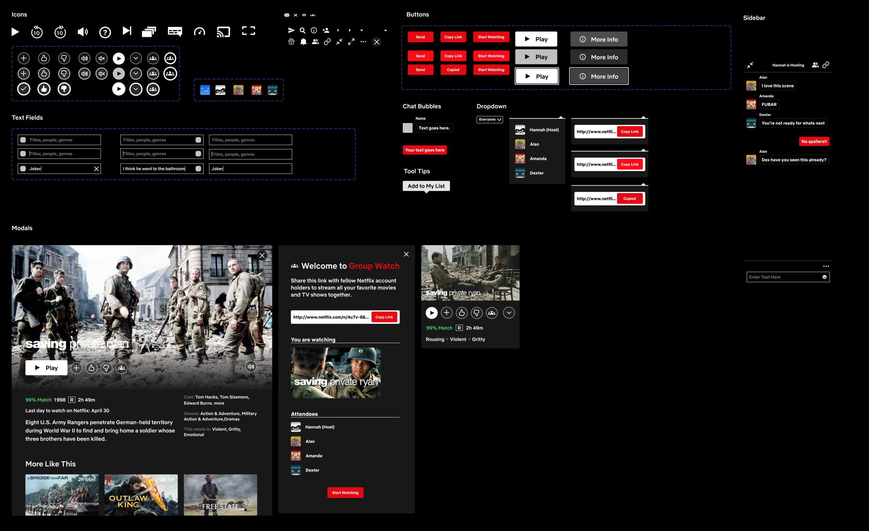Click group watch icon beside Play in large modal
869x531 pixels.
pyautogui.click(x=121, y=368)
